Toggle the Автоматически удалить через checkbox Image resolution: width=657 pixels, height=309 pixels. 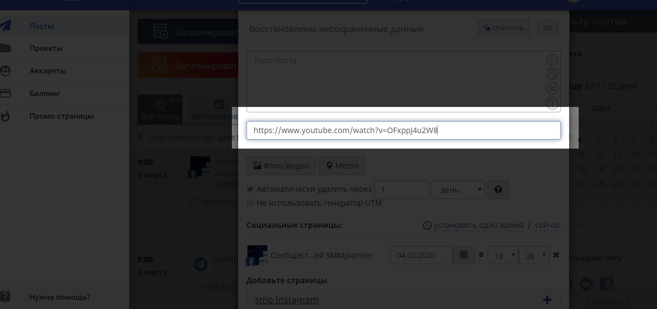tap(250, 189)
